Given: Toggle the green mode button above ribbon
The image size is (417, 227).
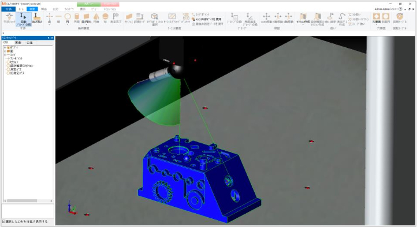Looking at the screenshot, I should [89, 4].
